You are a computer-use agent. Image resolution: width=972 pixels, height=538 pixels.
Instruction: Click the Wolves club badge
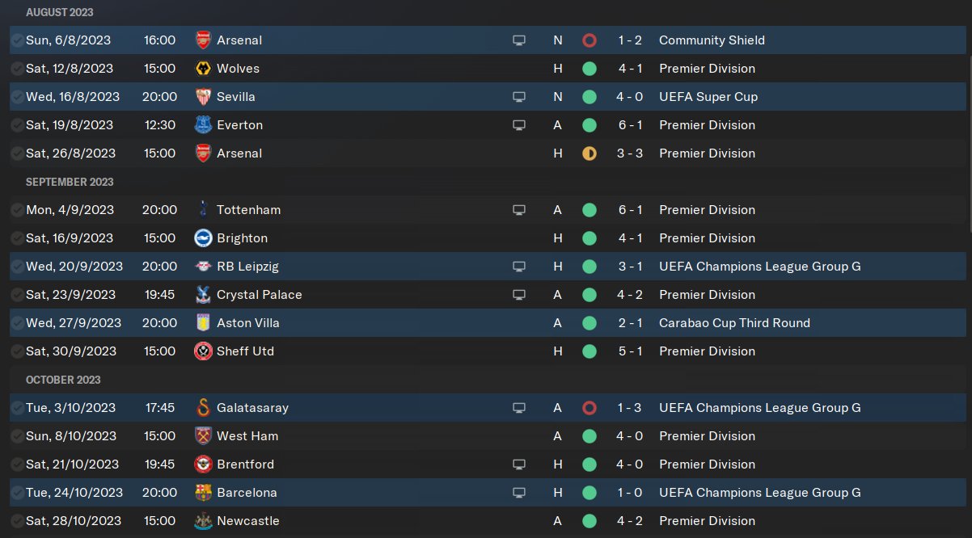coord(203,69)
